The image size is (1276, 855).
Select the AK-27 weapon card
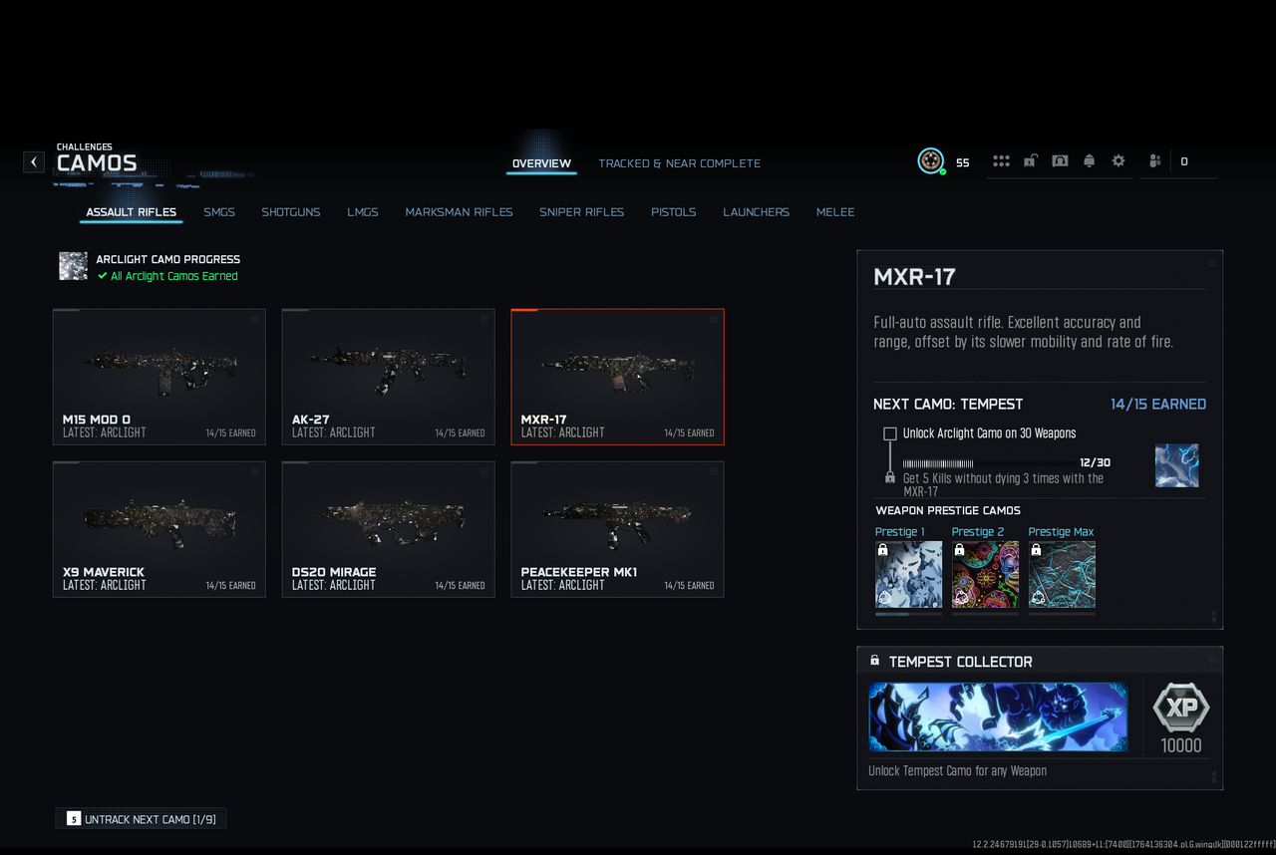coord(388,377)
